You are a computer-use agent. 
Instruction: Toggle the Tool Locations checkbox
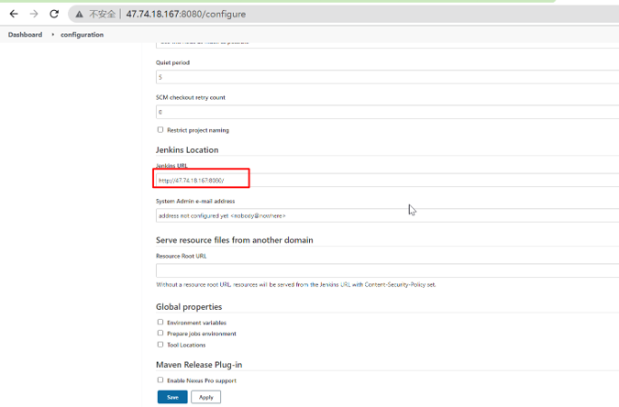point(160,345)
